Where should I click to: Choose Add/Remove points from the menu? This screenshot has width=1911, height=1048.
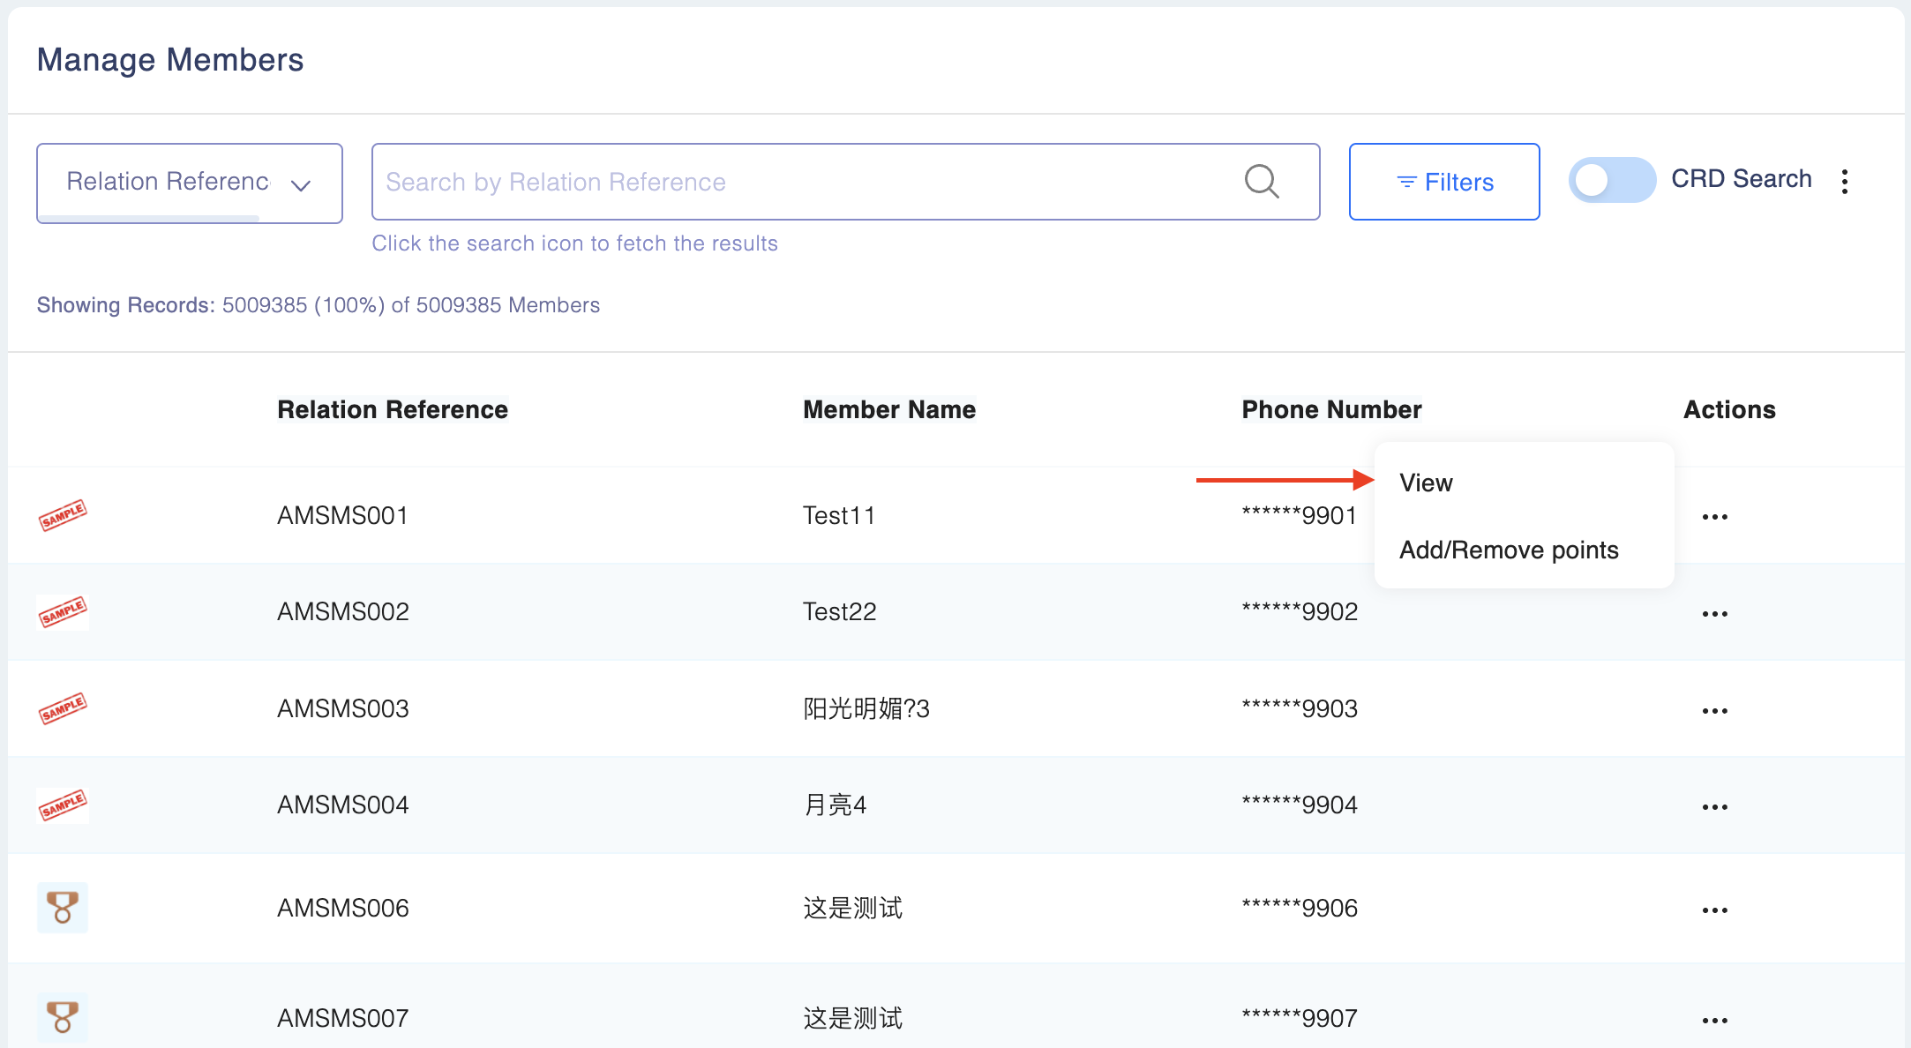pos(1509,550)
